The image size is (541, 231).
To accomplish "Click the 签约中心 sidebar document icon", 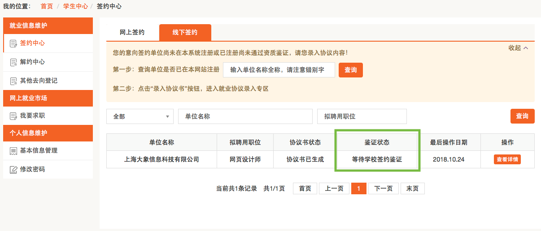I will (x=13, y=43).
